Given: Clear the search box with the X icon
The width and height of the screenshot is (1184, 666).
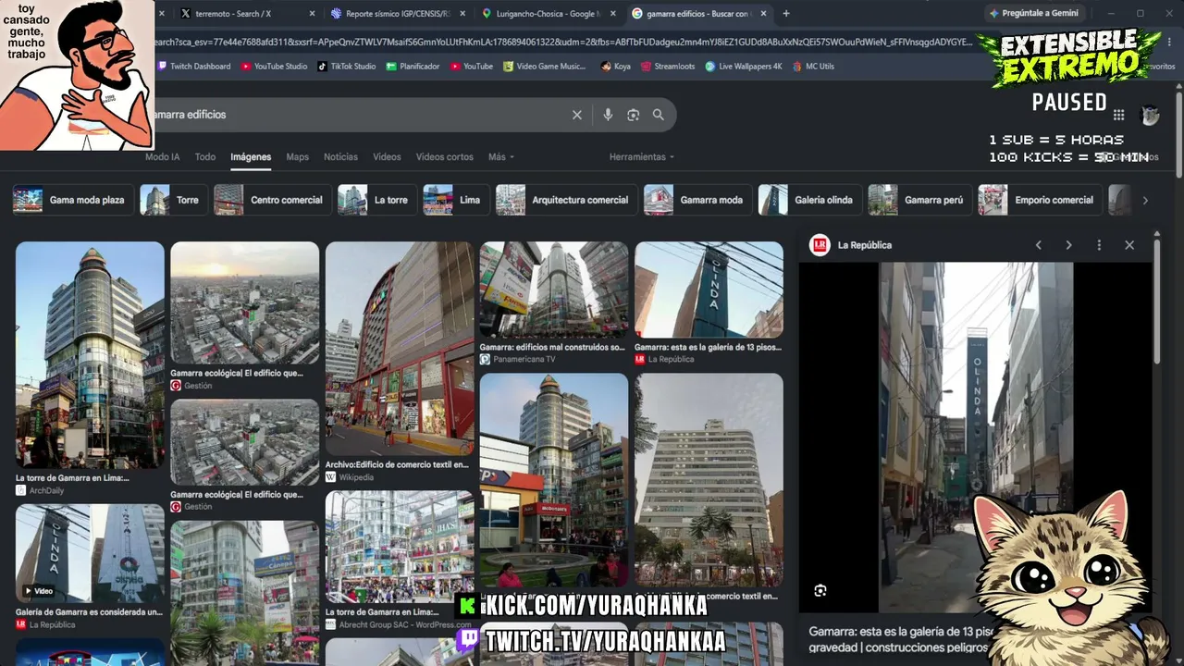Looking at the screenshot, I should [577, 115].
